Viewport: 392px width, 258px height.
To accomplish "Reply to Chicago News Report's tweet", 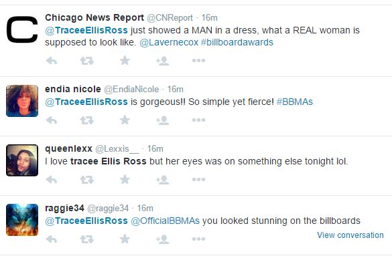I will [x=52, y=61].
